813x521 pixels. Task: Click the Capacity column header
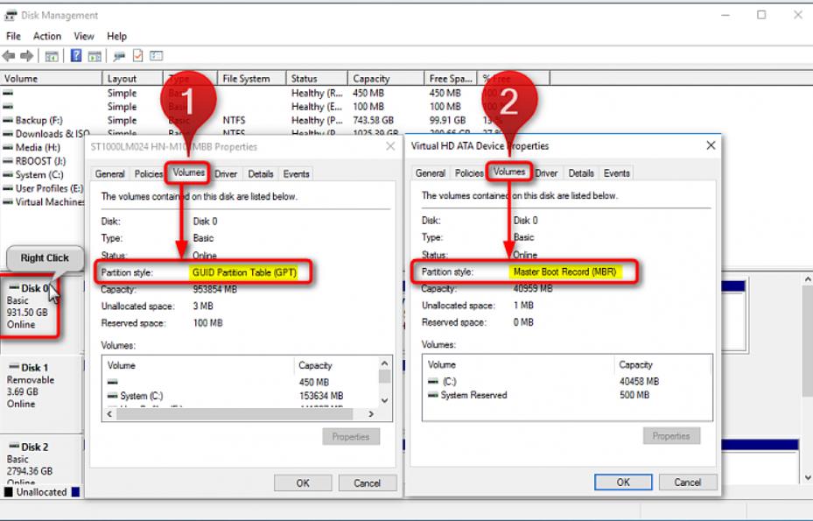pos(371,79)
